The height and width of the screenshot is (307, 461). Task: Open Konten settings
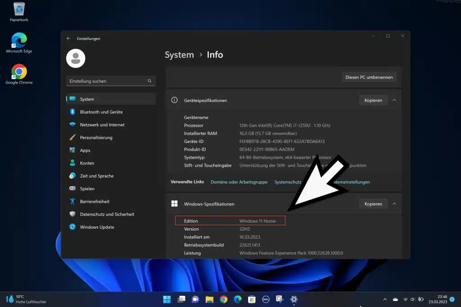pos(111,163)
